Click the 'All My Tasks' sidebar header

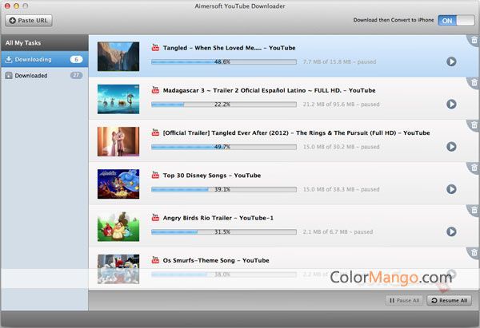point(44,43)
